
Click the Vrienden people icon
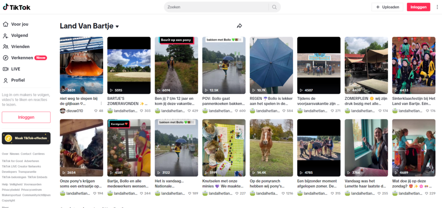coord(5,47)
